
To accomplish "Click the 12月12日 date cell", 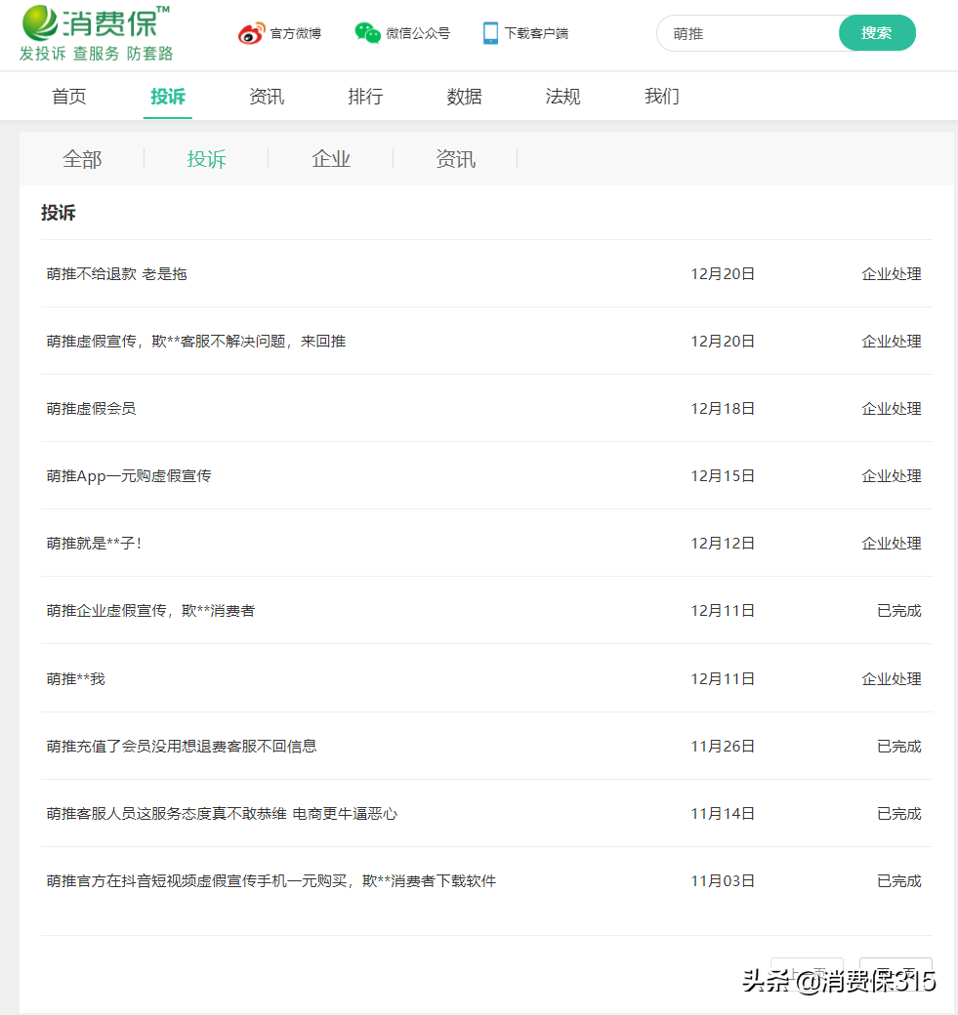I will 723,543.
